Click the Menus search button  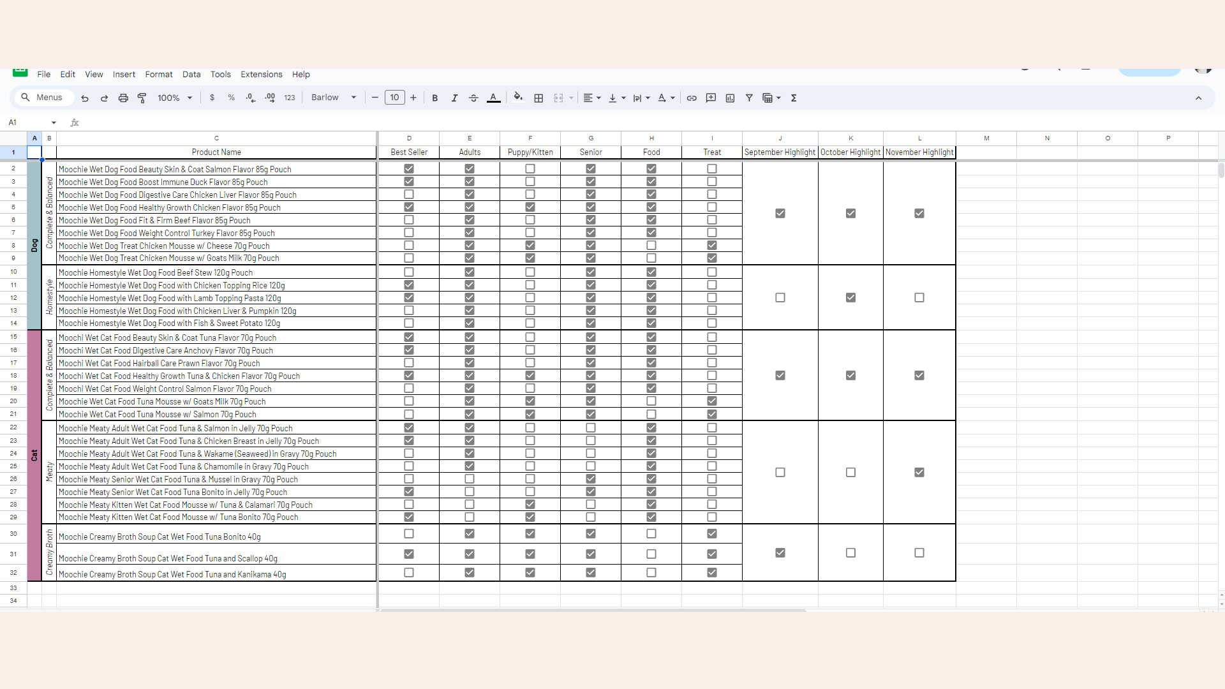(x=42, y=98)
